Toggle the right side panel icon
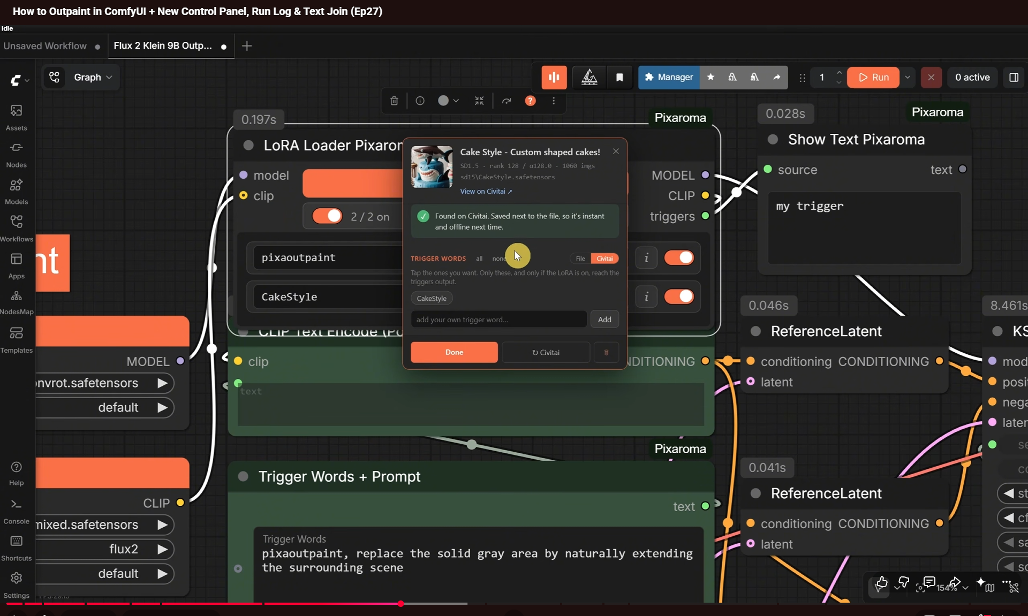 (x=1014, y=77)
